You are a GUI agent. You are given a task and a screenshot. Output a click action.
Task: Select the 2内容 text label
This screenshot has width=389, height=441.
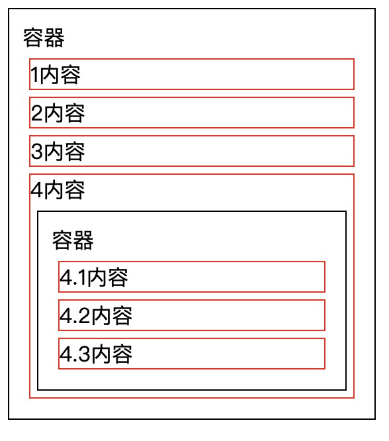[x=58, y=113]
